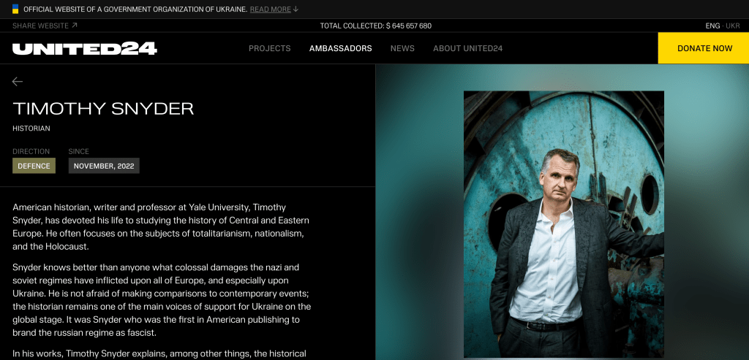The width and height of the screenshot is (749, 360).
Task: Expand the Read More arrow
Action: pos(296,9)
